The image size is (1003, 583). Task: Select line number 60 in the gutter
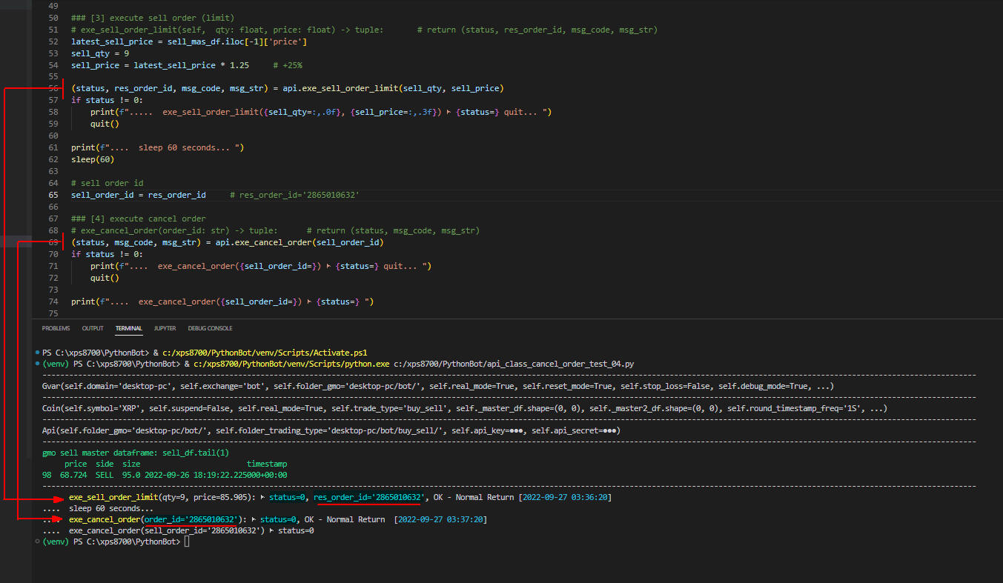tap(53, 136)
